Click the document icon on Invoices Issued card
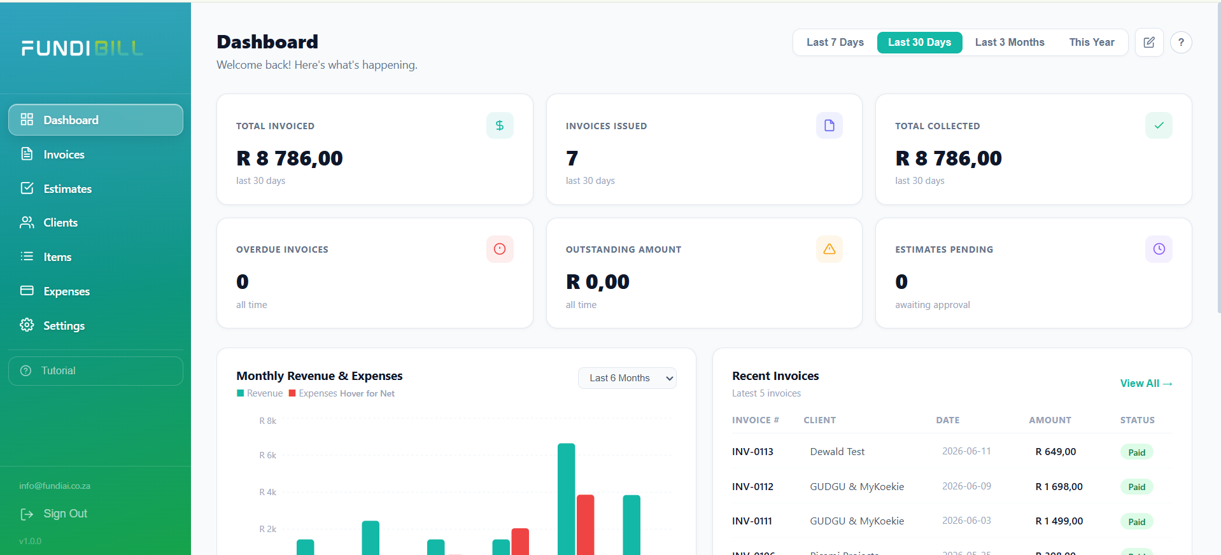Viewport: 1221px width, 555px height. click(829, 125)
